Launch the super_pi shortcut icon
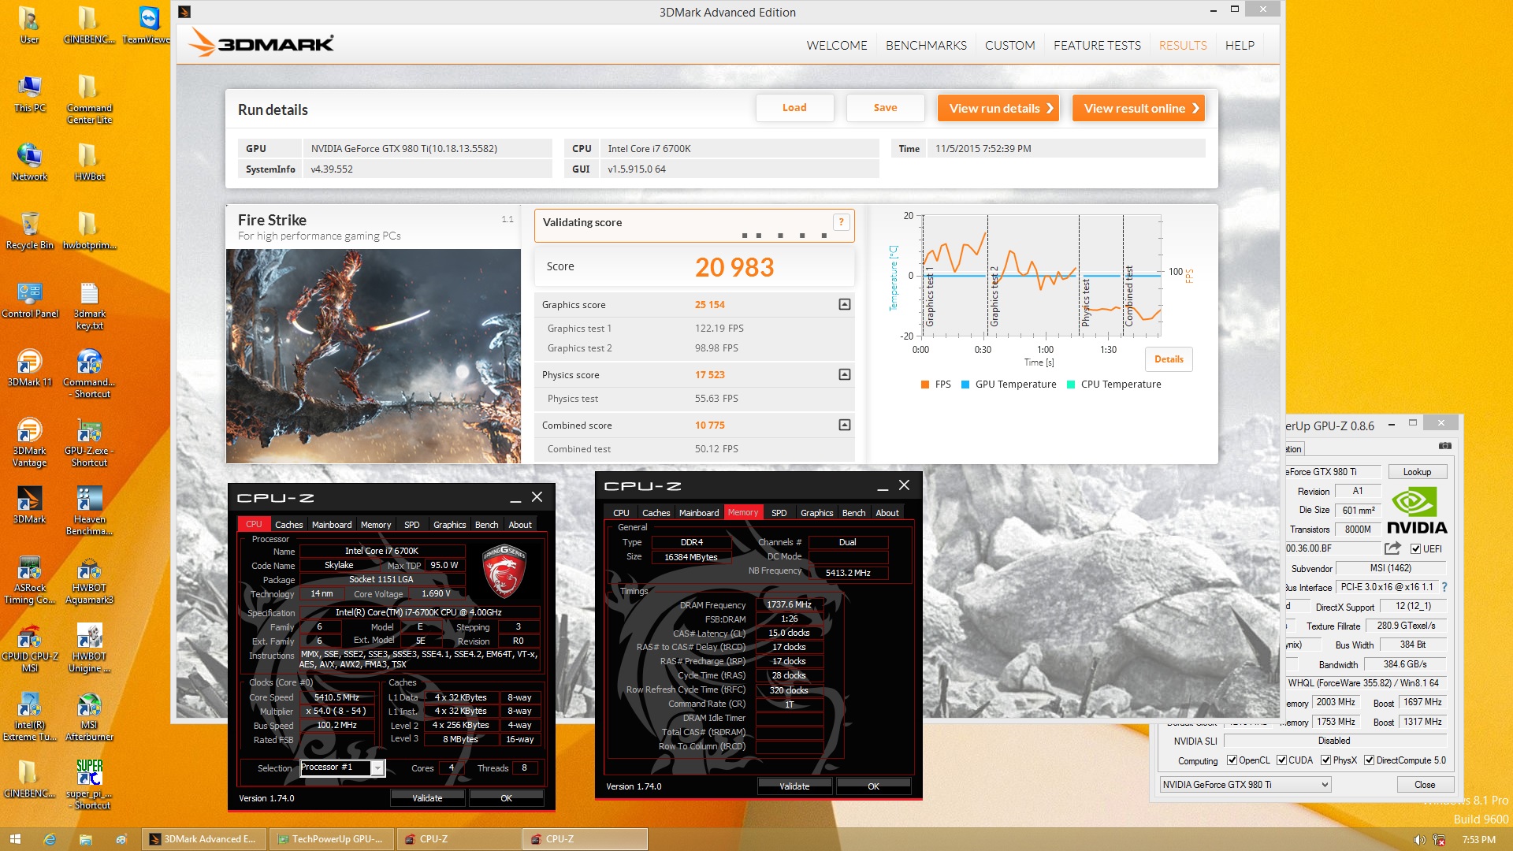Viewport: 1513px width, 851px height. pyautogui.click(x=89, y=785)
